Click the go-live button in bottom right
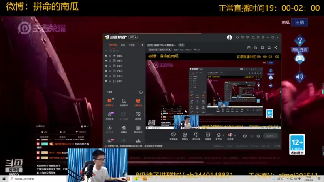Viewport: 324px width, 182px height. pos(271,136)
